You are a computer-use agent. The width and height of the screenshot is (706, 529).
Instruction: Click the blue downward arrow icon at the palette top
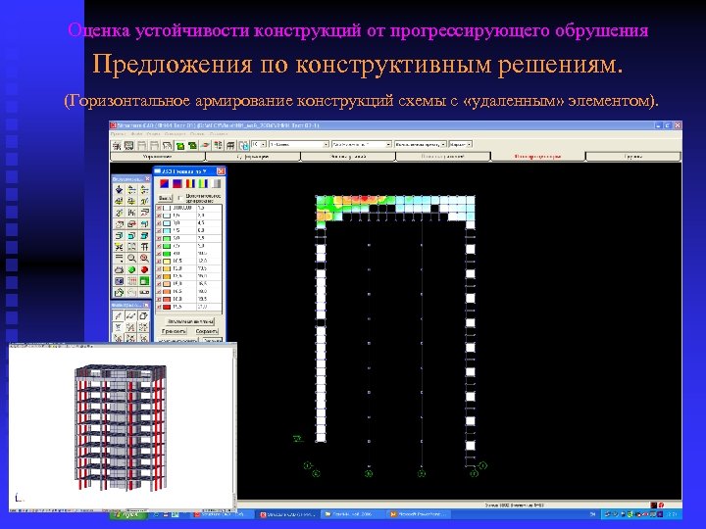tap(119, 189)
